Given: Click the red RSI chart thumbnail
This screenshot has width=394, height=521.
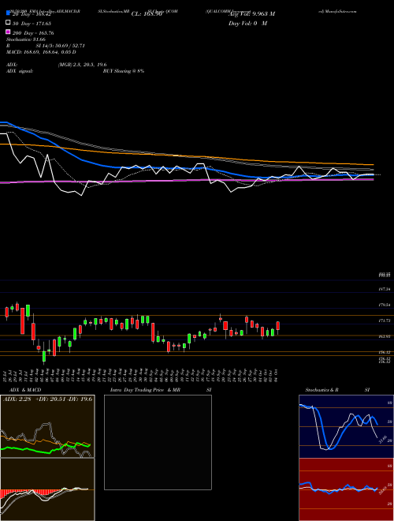Looking at the screenshot, I should pos(346,489).
